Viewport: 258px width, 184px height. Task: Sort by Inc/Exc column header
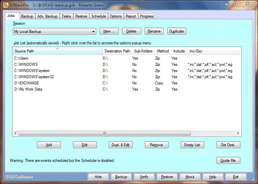(x=214, y=51)
